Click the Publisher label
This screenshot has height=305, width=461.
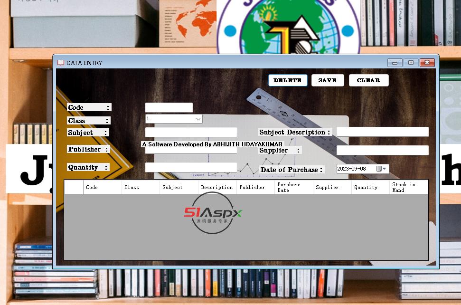pyautogui.click(x=88, y=149)
